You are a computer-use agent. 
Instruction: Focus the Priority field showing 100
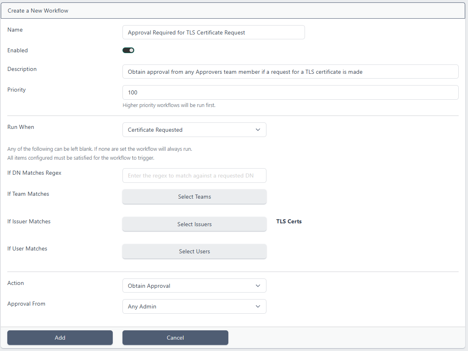pos(290,92)
